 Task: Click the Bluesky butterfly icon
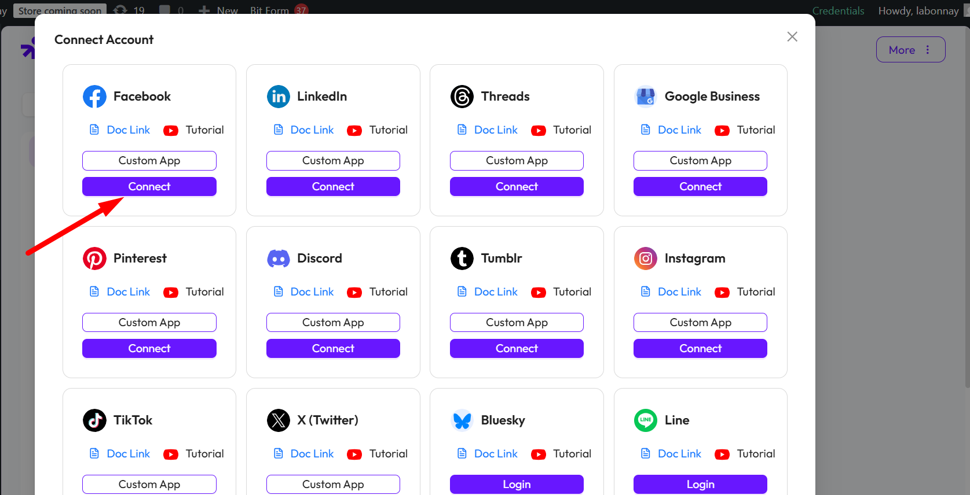coord(462,420)
